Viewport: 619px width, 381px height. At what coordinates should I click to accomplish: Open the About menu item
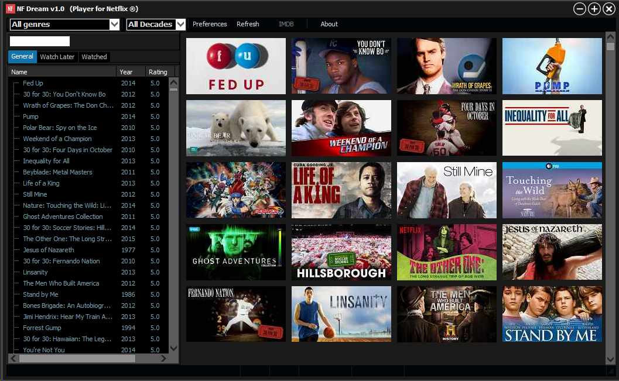329,24
